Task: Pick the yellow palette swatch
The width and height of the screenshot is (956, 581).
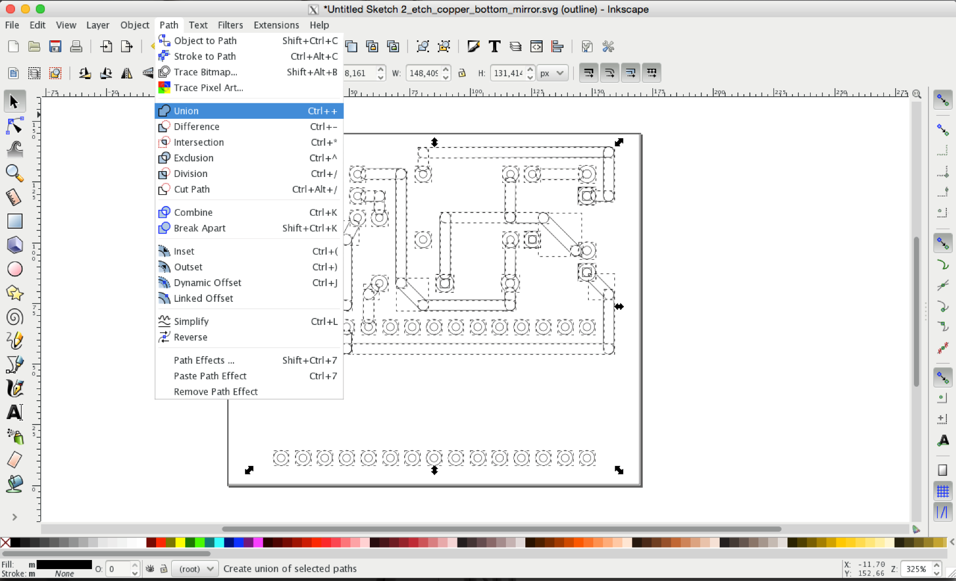Action: pyautogui.click(x=180, y=542)
